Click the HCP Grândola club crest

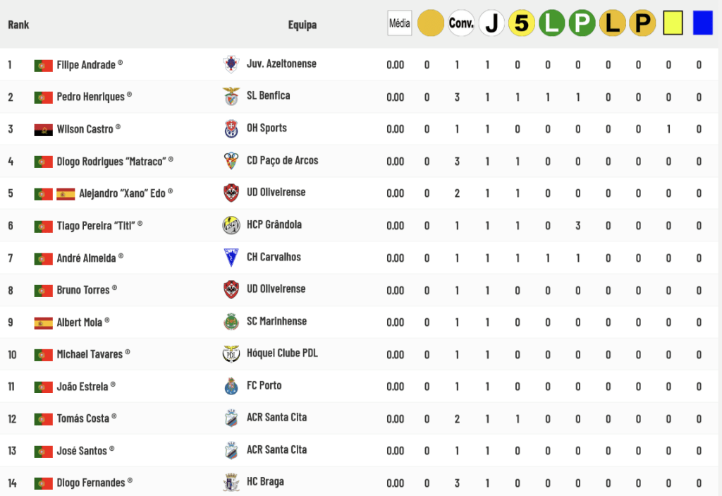pyautogui.click(x=231, y=225)
